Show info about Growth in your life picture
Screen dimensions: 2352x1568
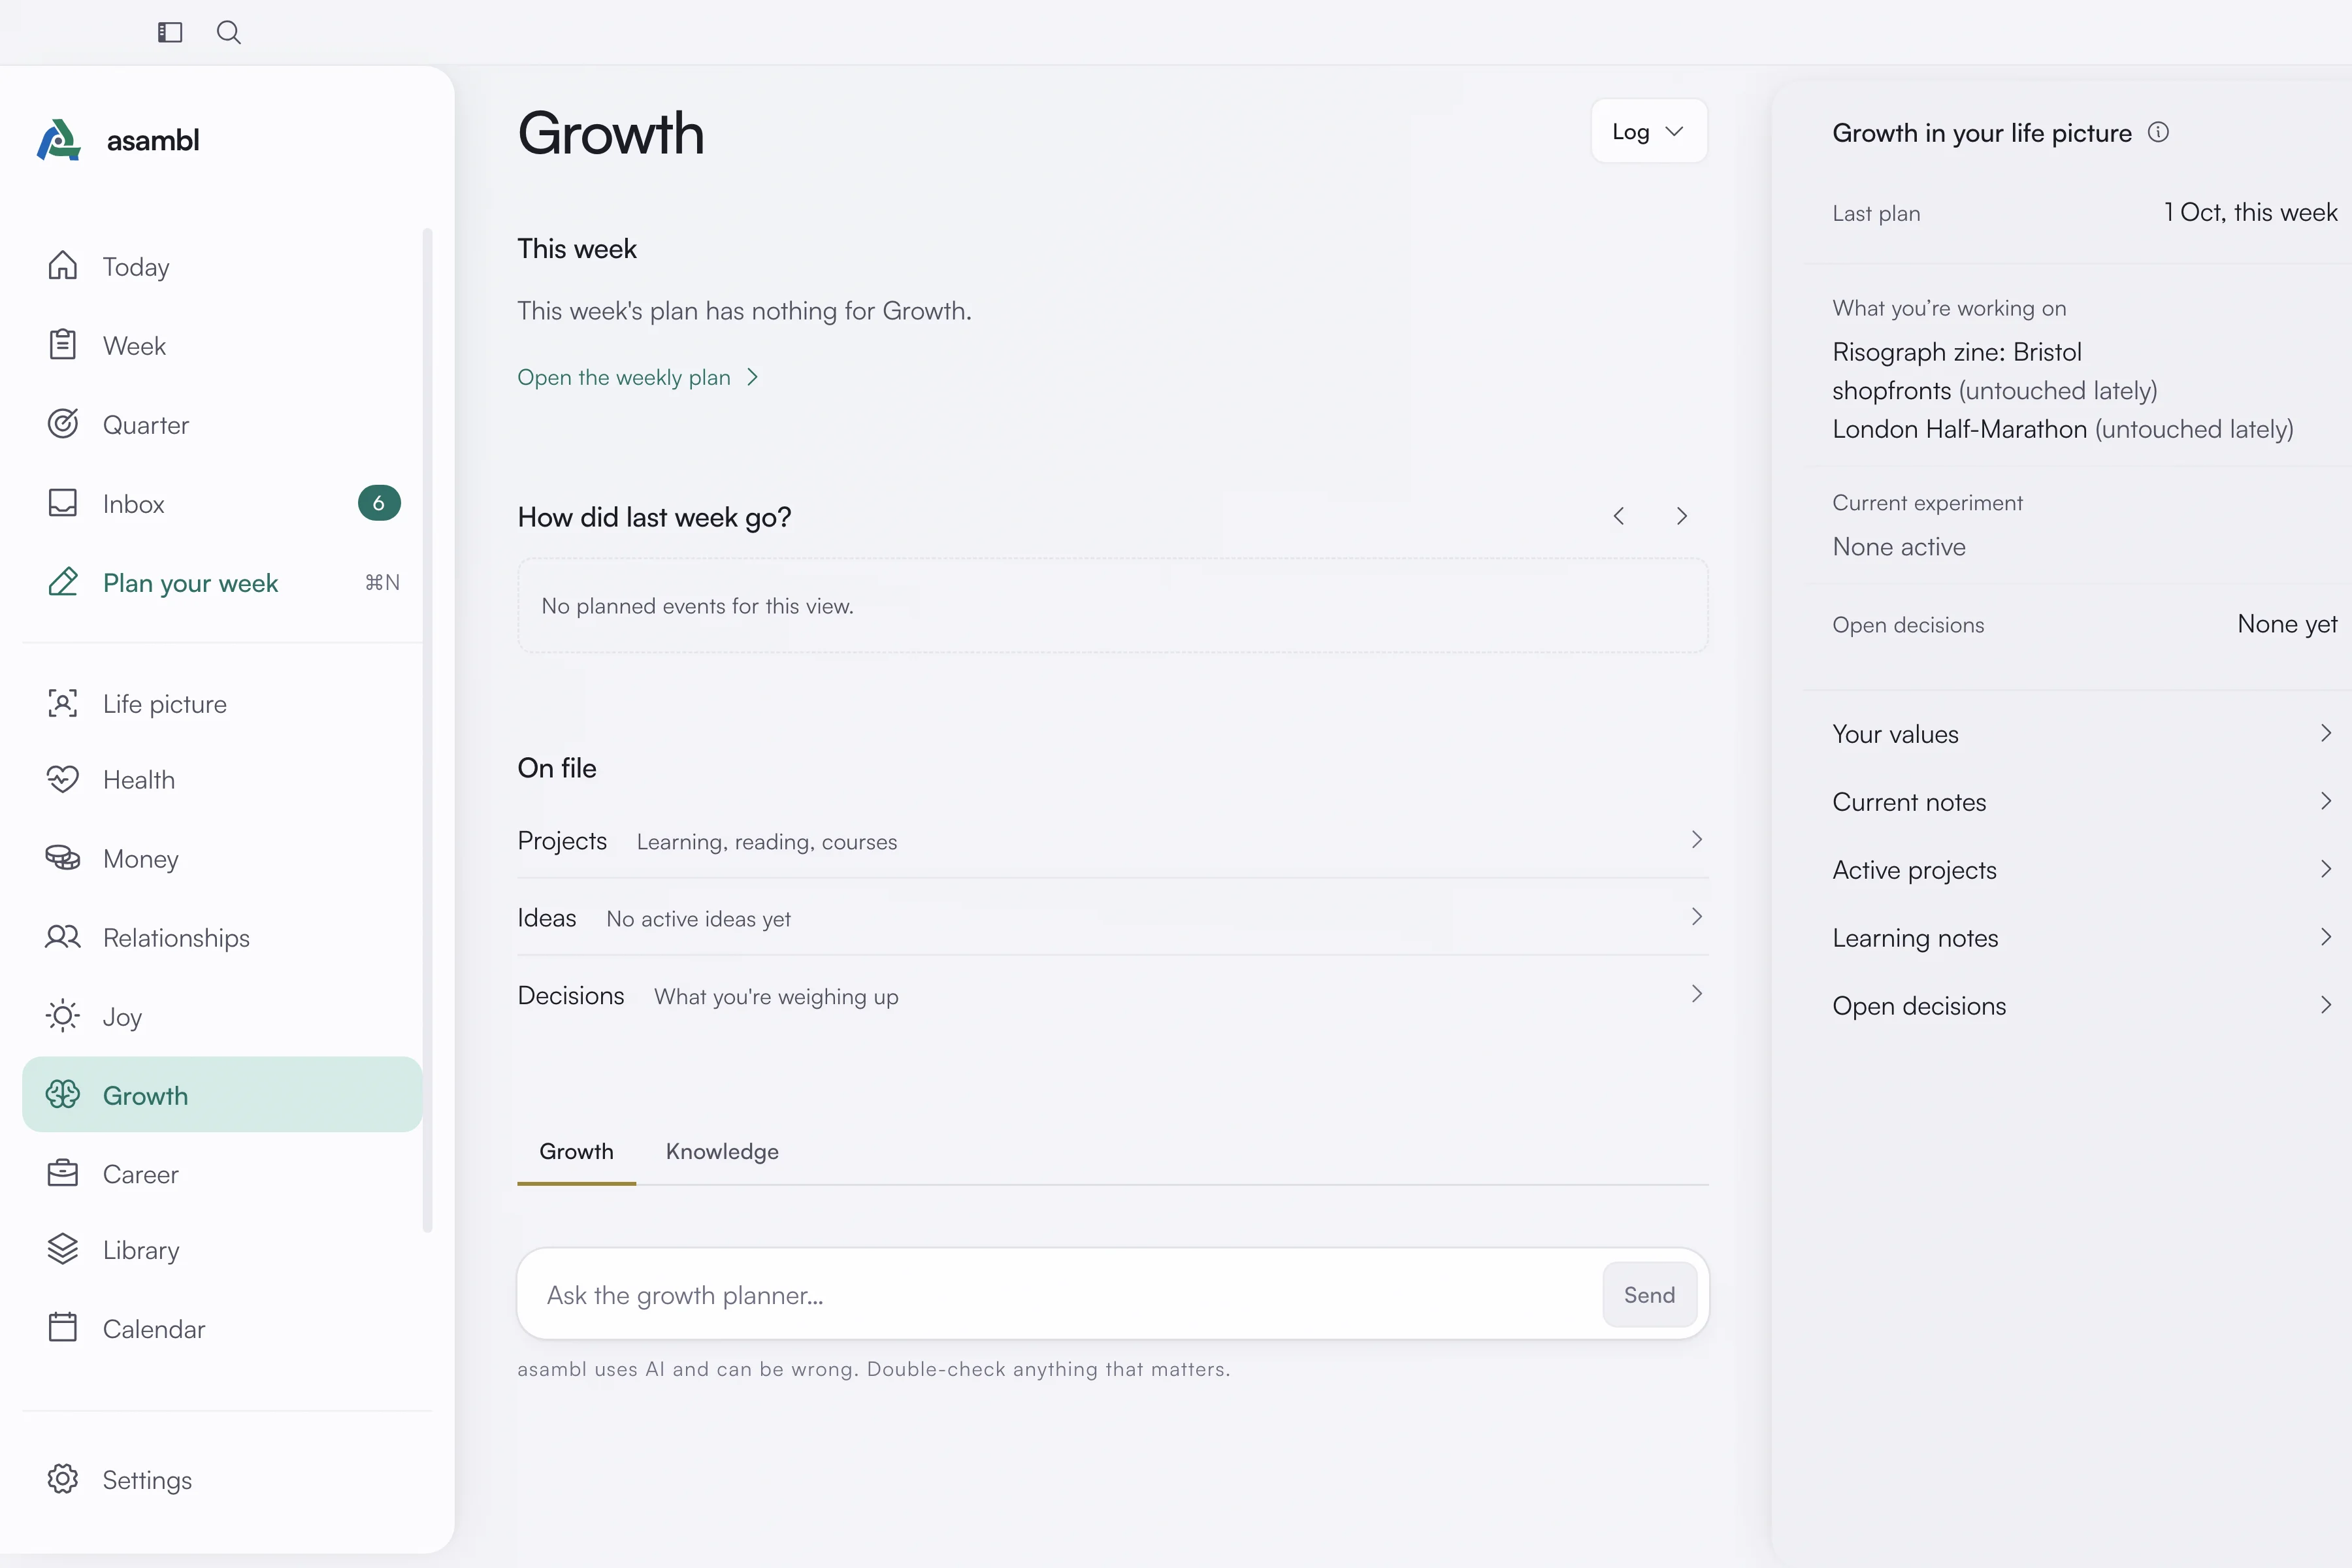pyautogui.click(x=2158, y=133)
